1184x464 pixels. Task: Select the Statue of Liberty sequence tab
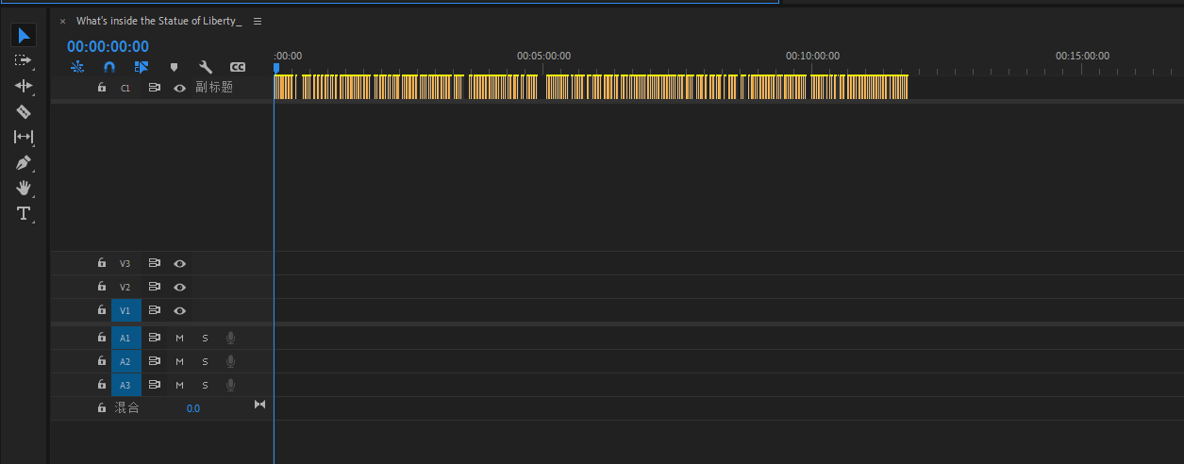pos(158,21)
